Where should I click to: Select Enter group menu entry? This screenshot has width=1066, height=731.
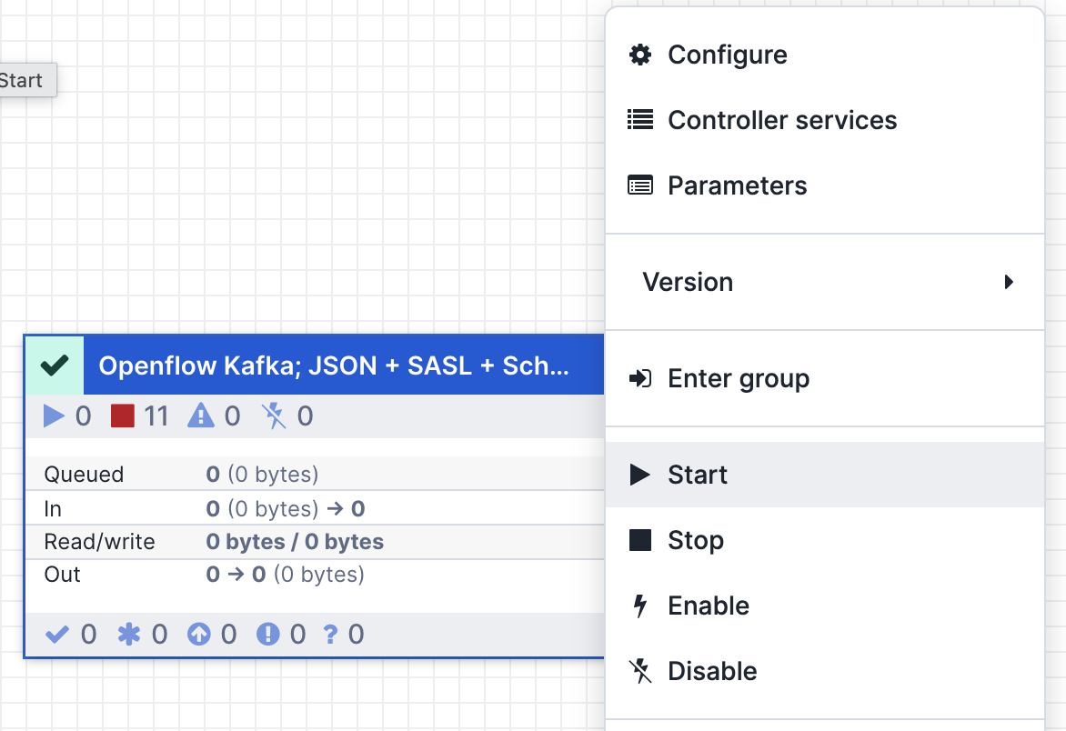[825, 378]
